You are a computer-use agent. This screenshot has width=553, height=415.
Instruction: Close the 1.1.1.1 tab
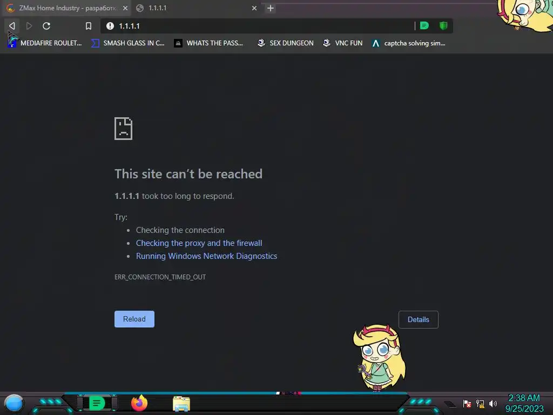[254, 8]
